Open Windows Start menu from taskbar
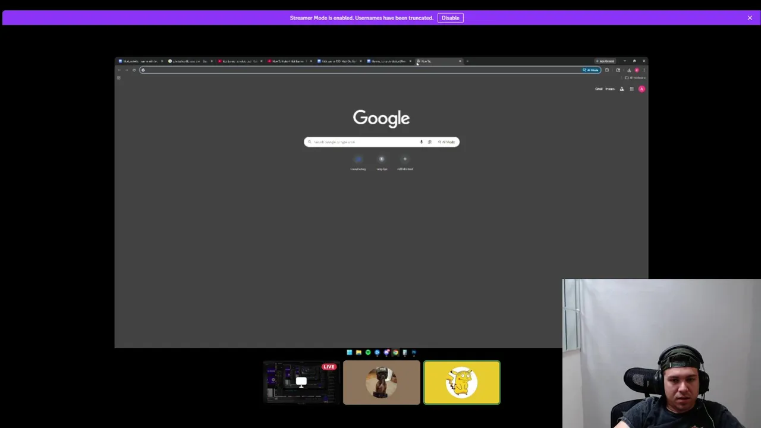761x428 pixels. point(349,353)
